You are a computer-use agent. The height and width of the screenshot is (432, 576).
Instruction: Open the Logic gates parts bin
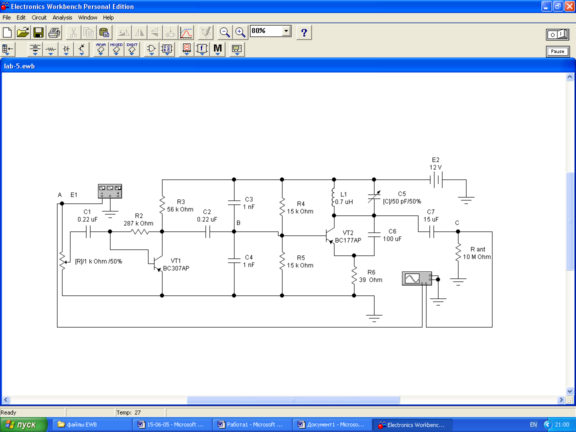(151, 49)
